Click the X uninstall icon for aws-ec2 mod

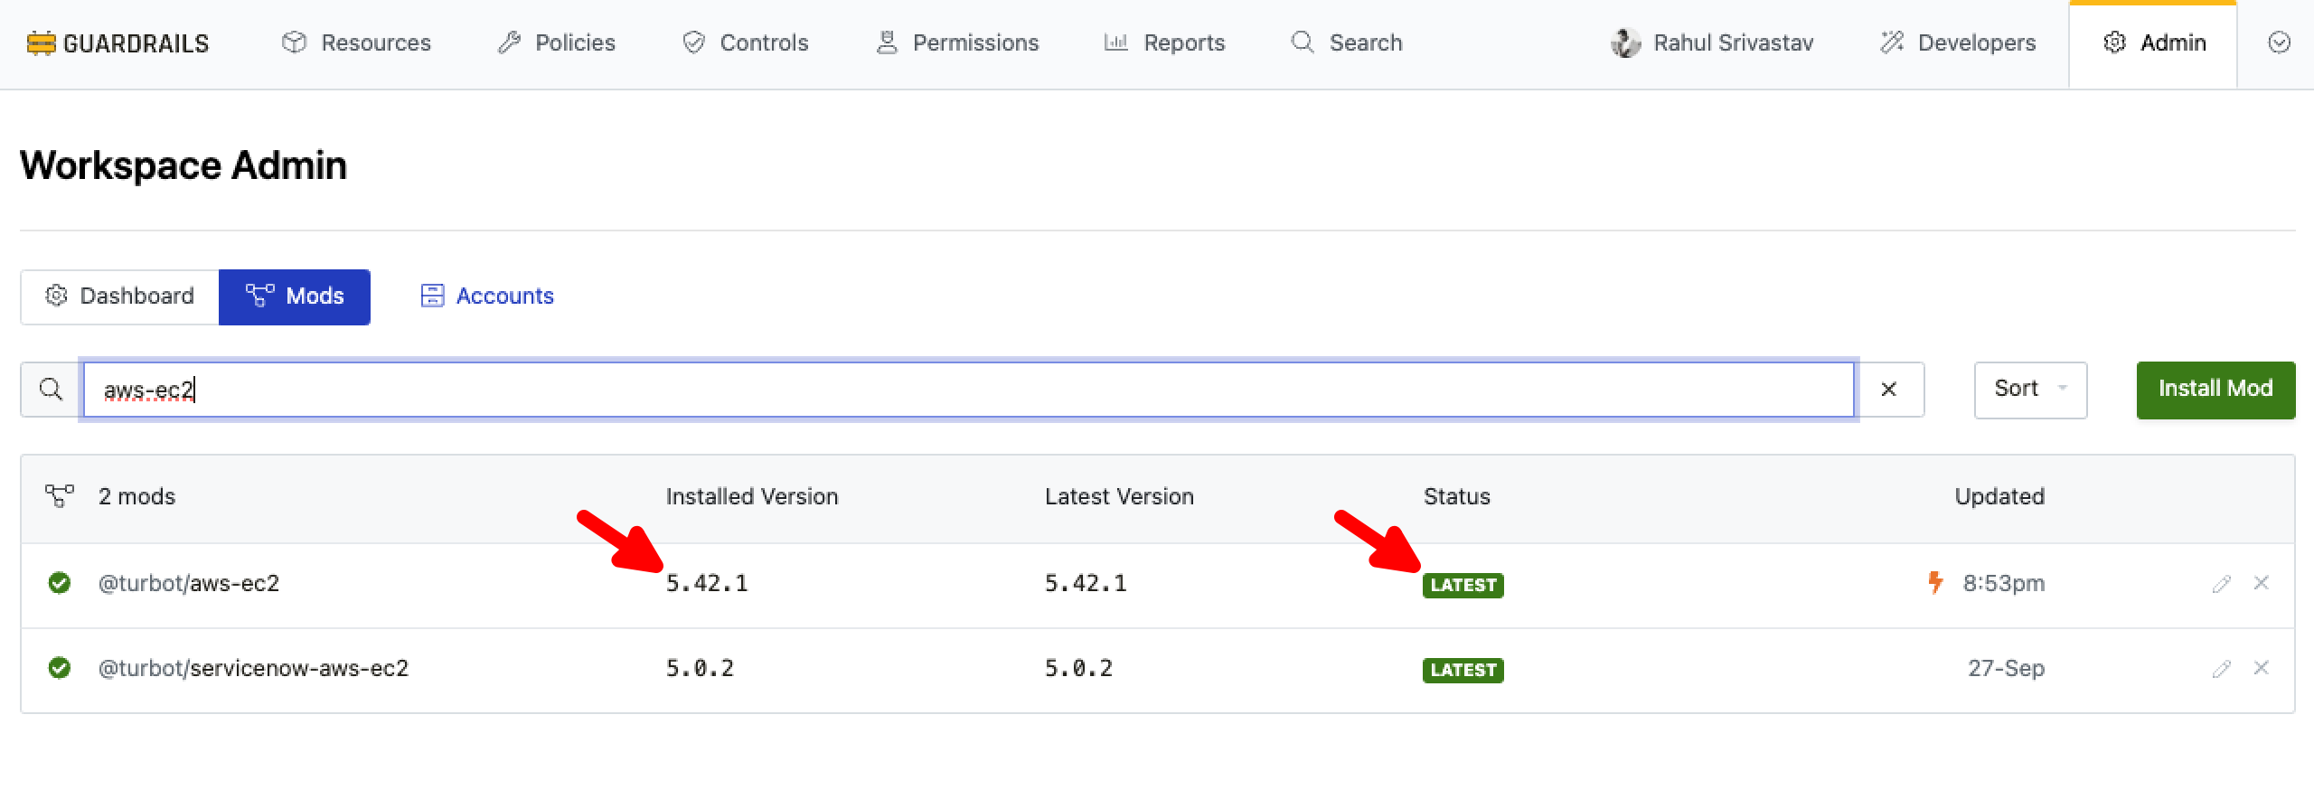point(2261,583)
